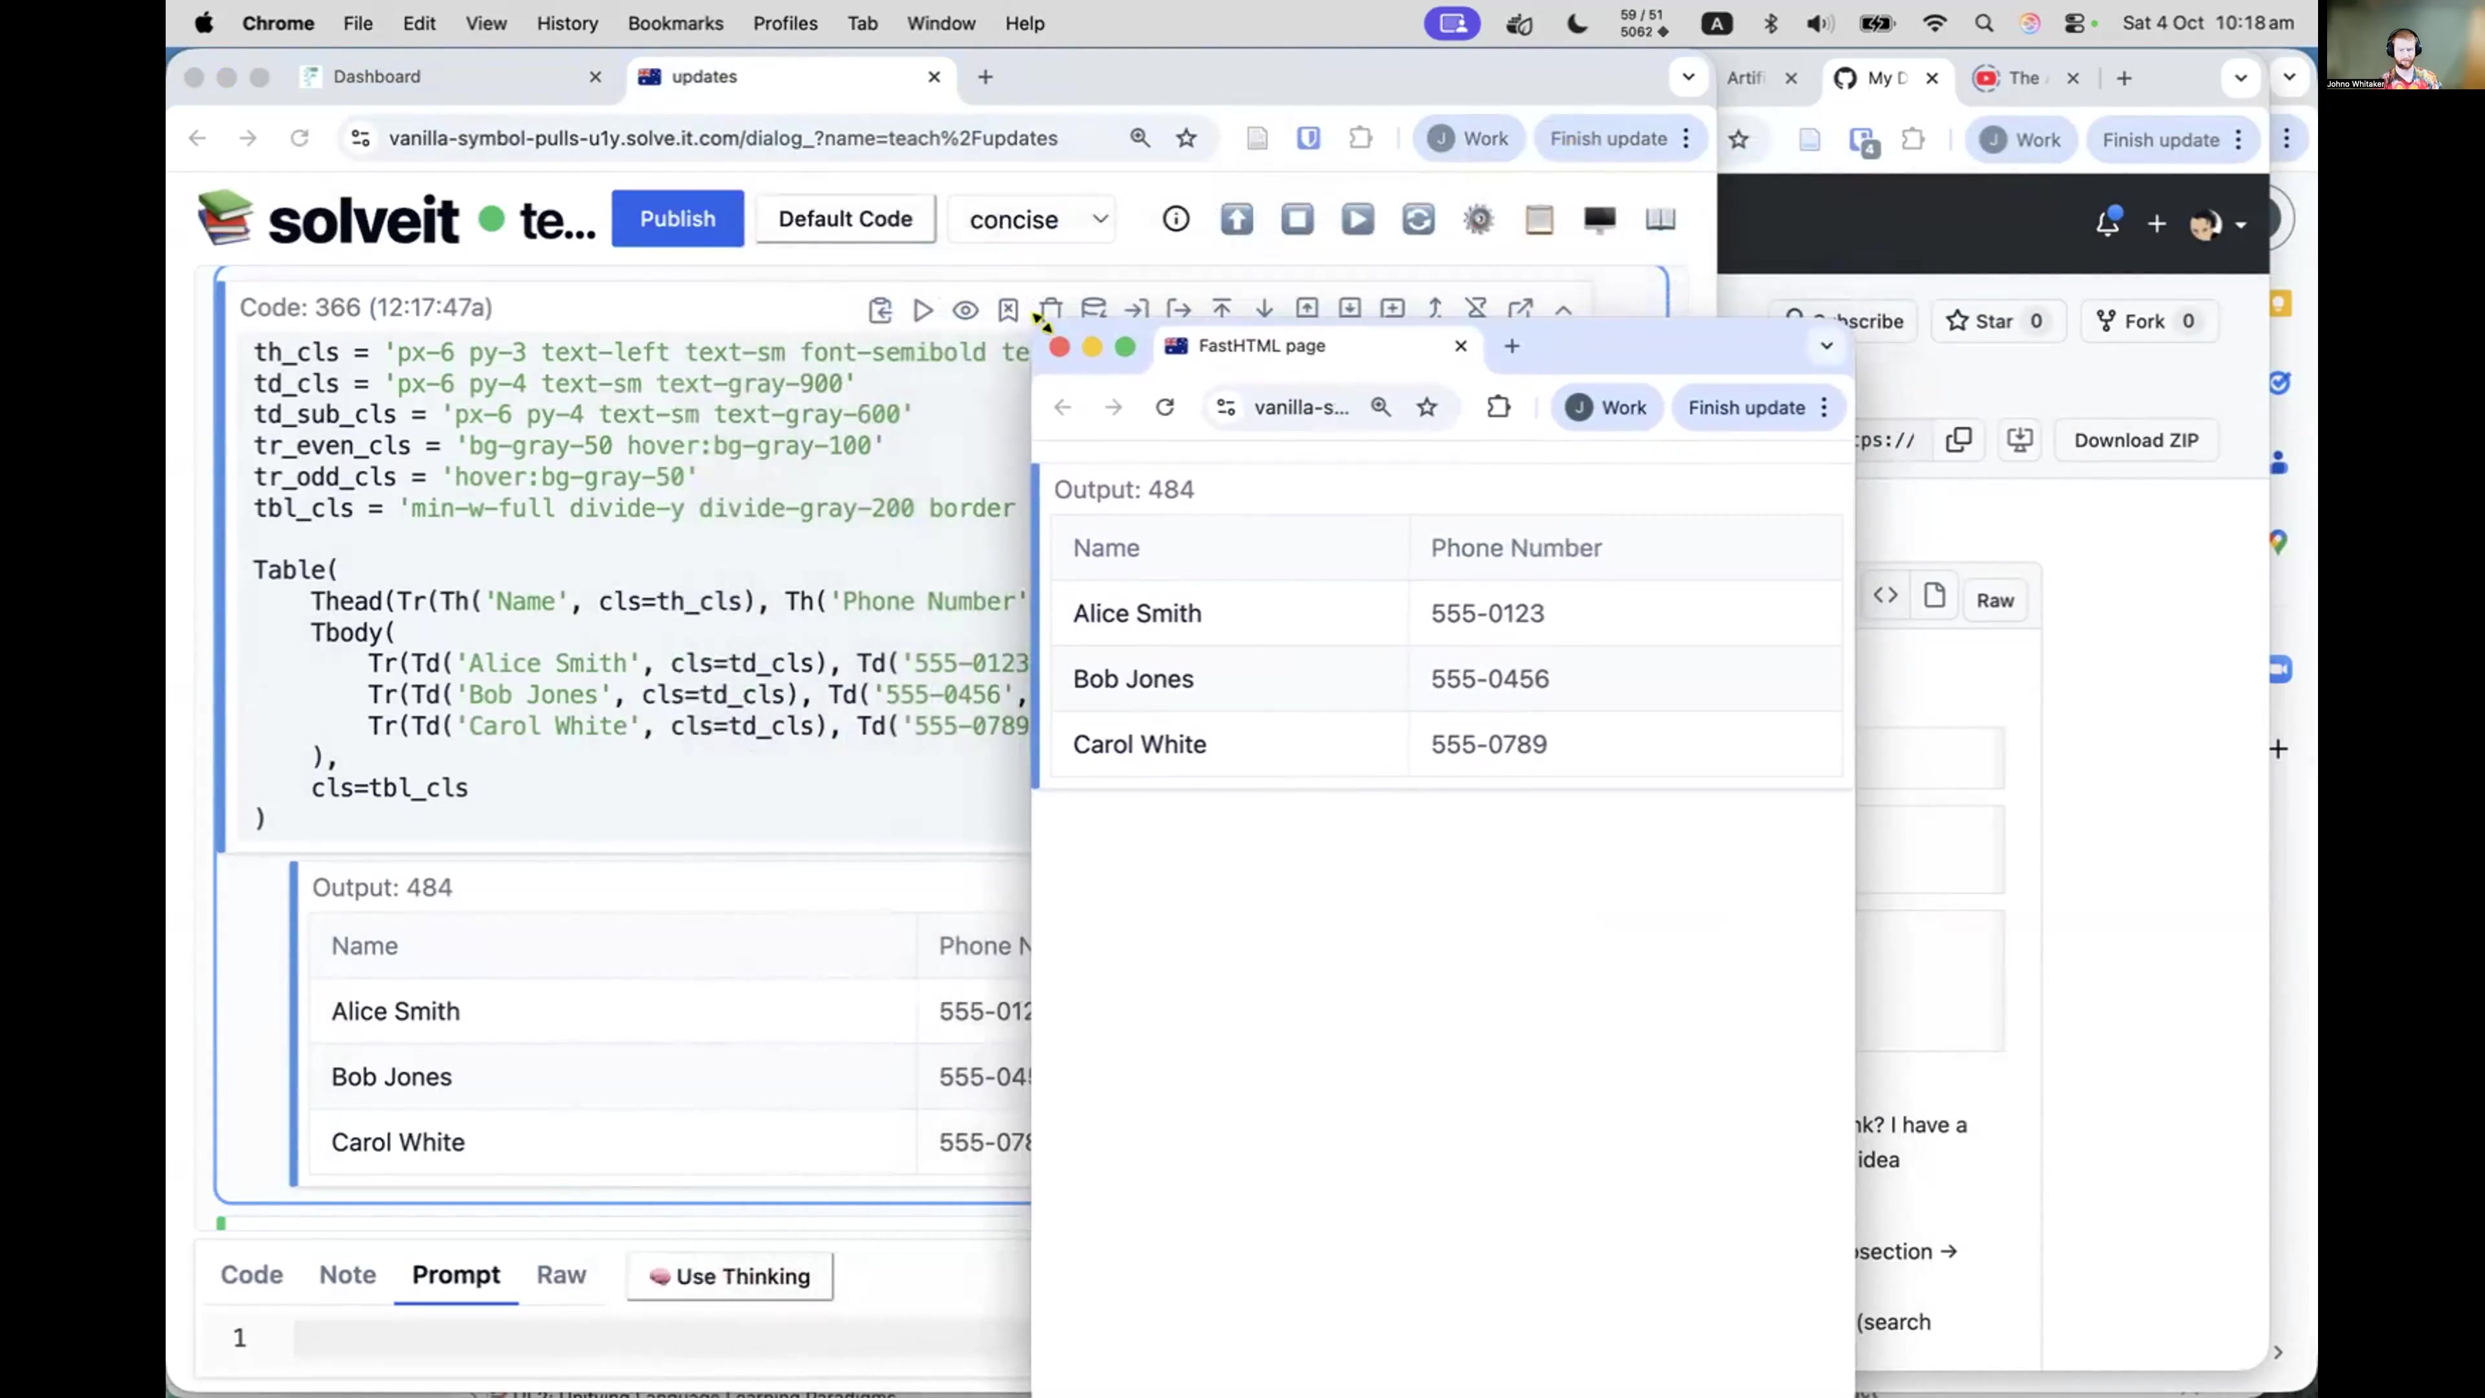Click the info icon in the solveit toolbar
This screenshot has width=2485, height=1398.
[1175, 219]
